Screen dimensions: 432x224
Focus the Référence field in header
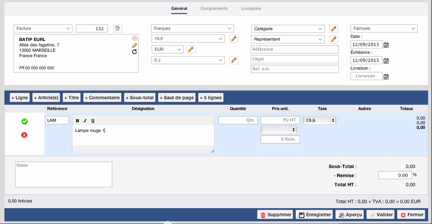click(295, 50)
